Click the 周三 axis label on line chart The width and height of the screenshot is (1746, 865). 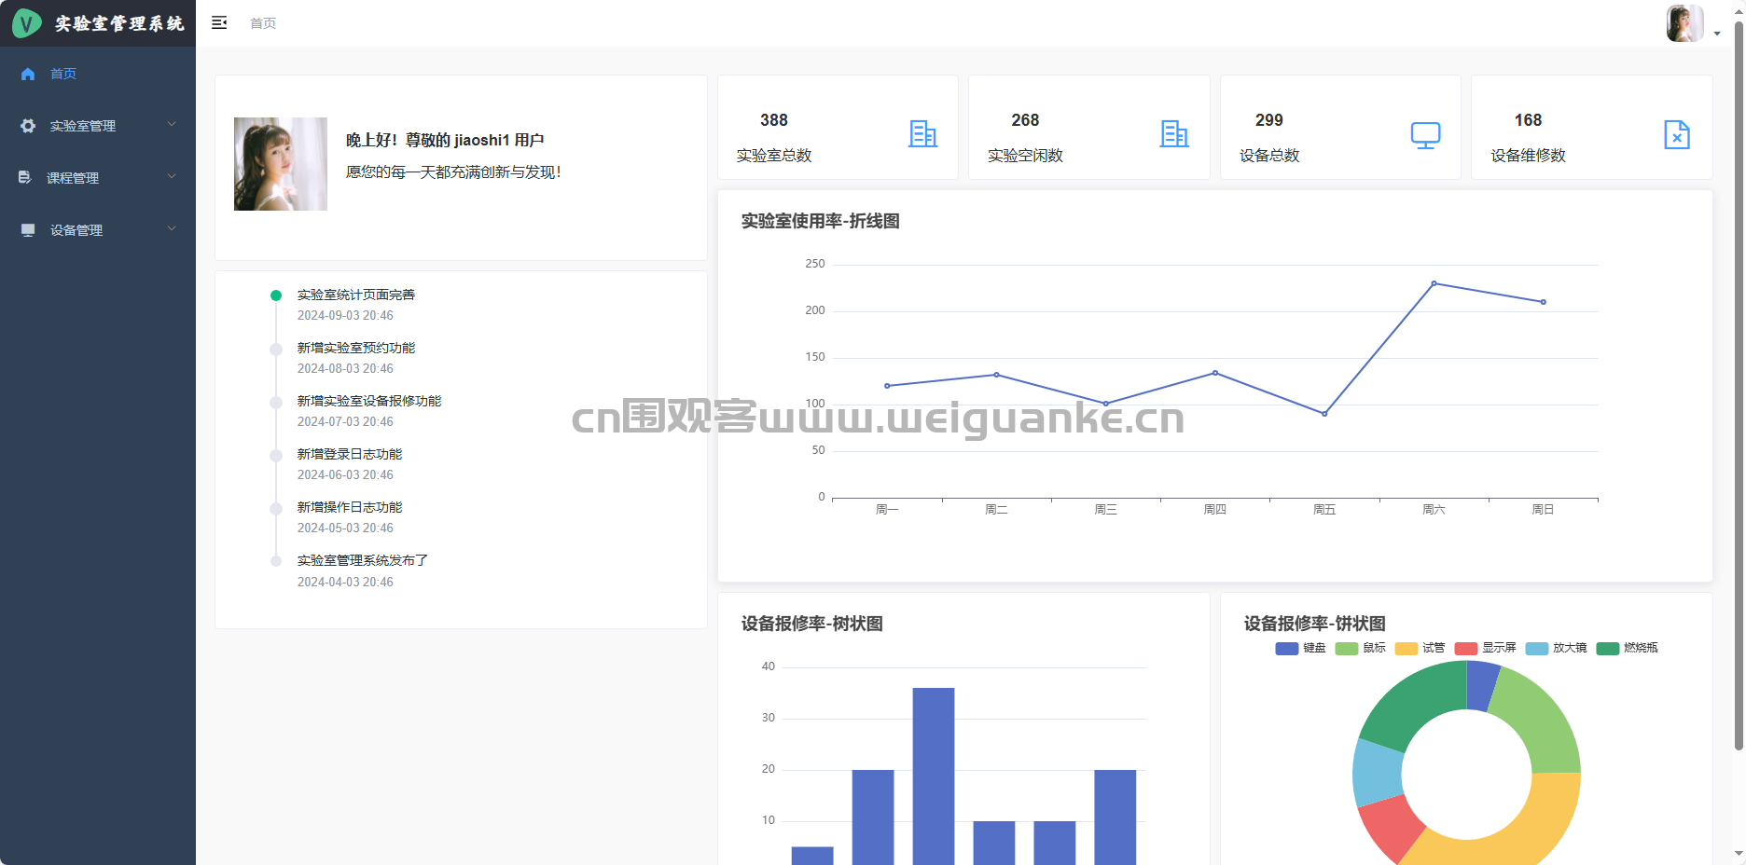(1105, 510)
